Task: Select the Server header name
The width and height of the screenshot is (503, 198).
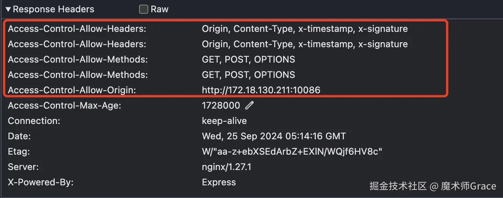Action: (23, 167)
